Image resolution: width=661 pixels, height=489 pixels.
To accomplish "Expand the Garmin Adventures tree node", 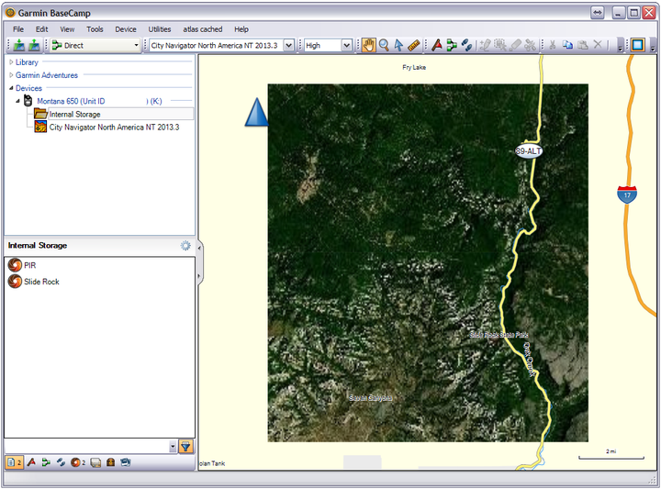I will pyautogui.click(x=11, y=75).
